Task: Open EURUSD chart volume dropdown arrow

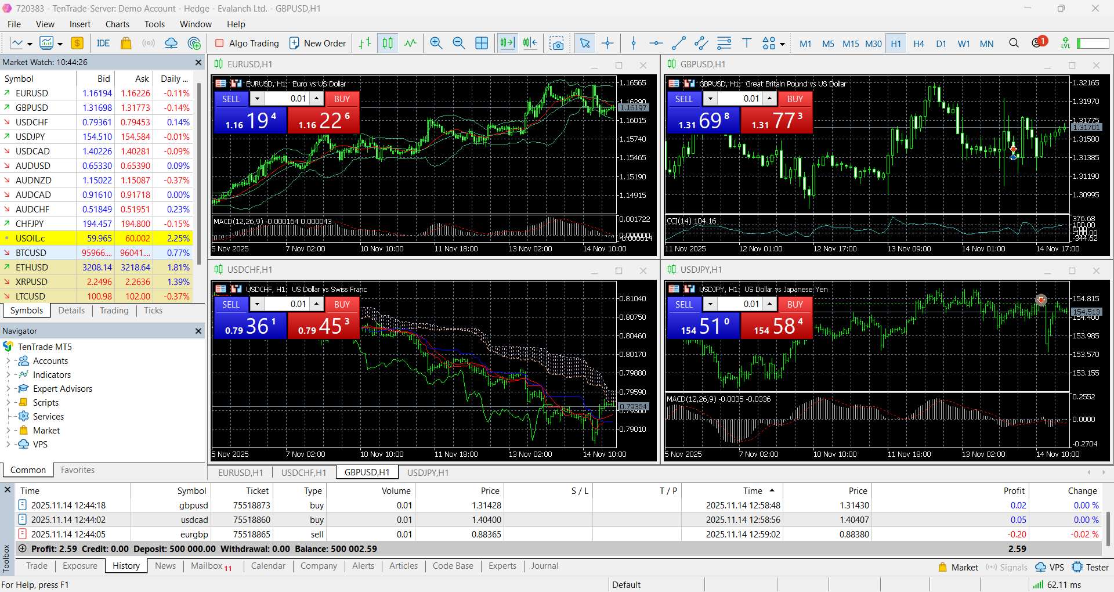Action: click(x=258, y=99)
